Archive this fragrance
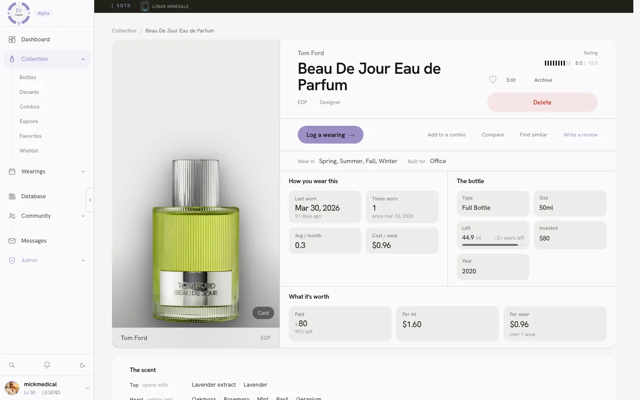 (x=543, y=80)
